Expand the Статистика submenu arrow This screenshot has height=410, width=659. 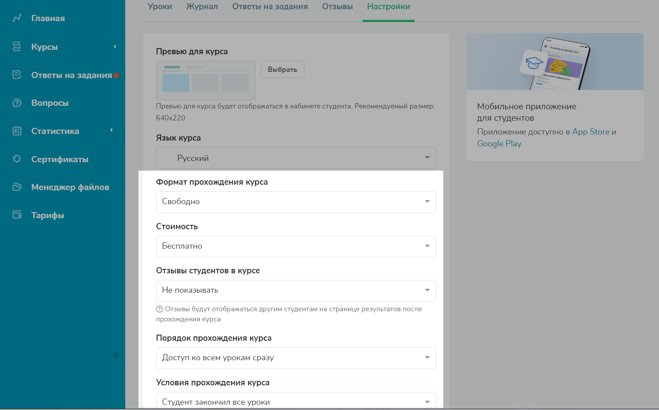[x=111, y=130]
